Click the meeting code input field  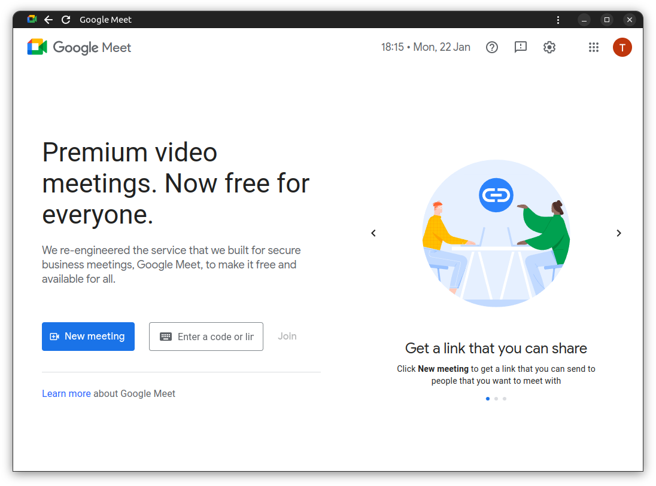pos(215,336)
